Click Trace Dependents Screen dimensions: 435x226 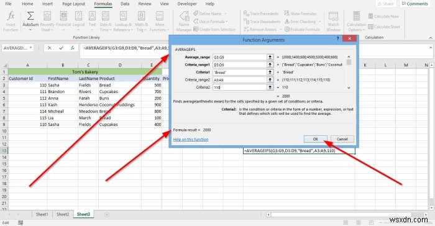click(x=262, y=21)
